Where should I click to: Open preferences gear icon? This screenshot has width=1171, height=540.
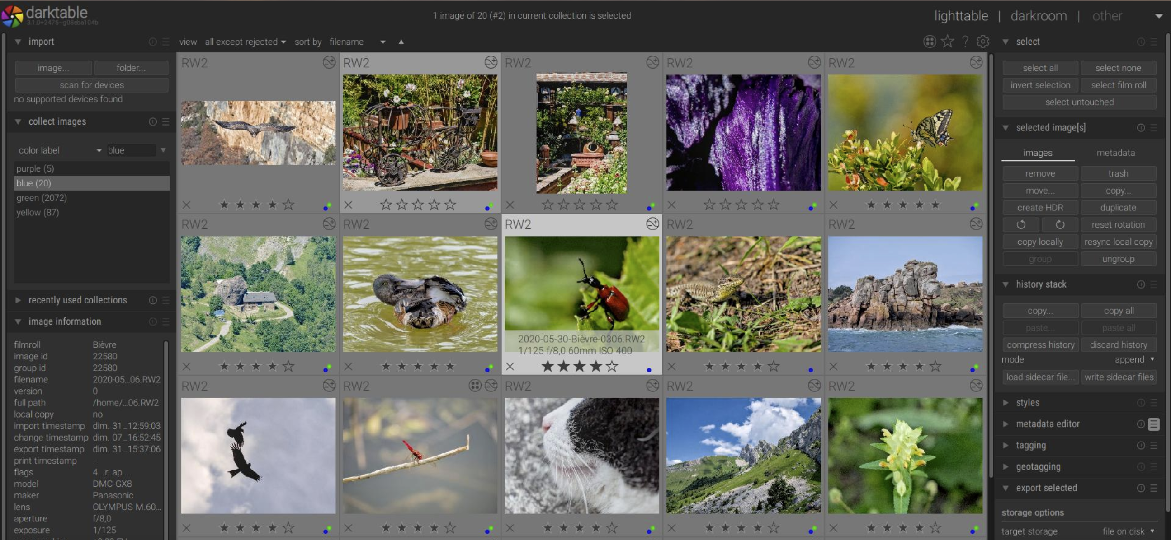(x=983, y=41)
